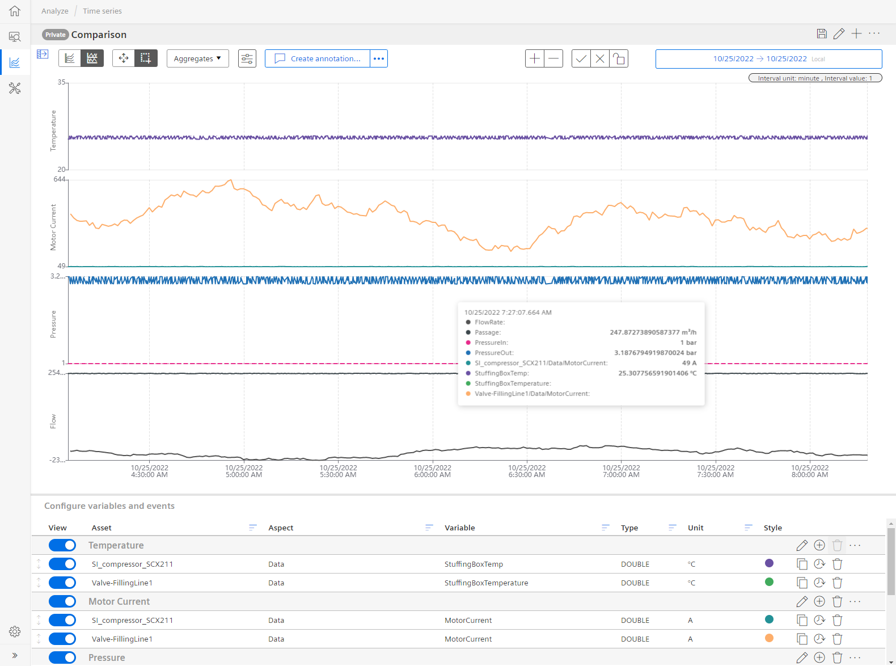
Task: Open the tools wrench sidebar icon
Action: tap(15, 88)
